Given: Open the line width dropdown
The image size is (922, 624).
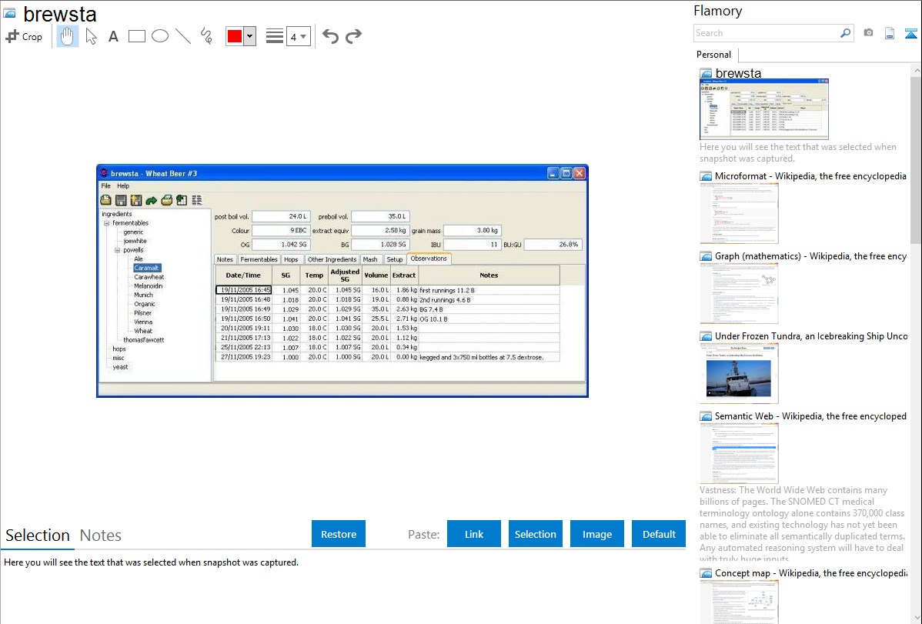Looking at the screenshot, I should [298, 36].
